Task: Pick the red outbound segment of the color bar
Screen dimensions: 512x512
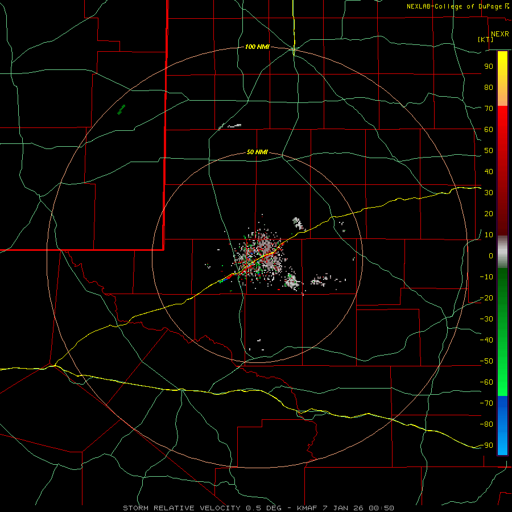Action: point(502,171)
